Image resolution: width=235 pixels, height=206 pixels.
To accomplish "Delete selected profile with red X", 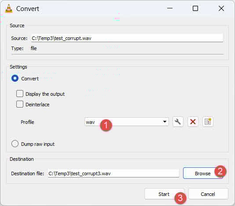I will point(193,122).
